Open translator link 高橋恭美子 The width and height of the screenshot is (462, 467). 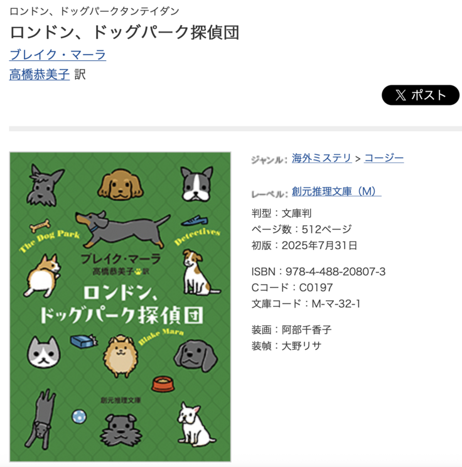[x=40, y=74]
